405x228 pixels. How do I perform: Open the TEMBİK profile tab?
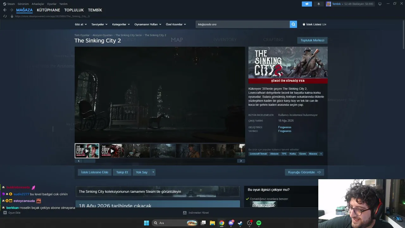(x=95, y=10)
